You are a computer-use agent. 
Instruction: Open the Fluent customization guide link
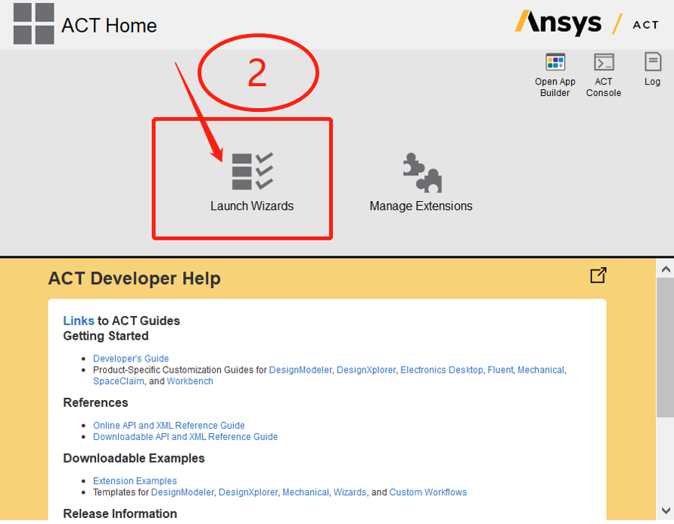click(500, 370)
